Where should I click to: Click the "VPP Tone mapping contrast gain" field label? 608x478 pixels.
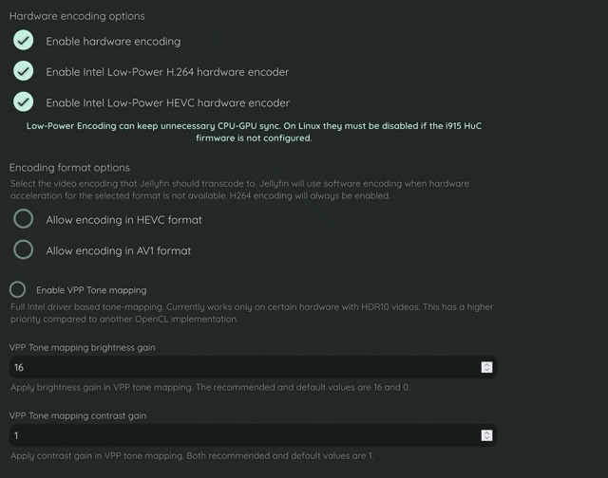click(78, 415)
